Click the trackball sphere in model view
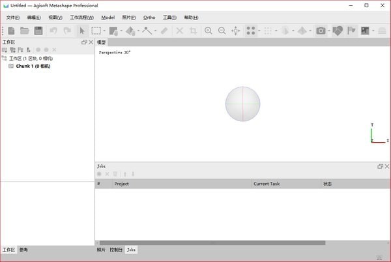 (x=242, y=104)
